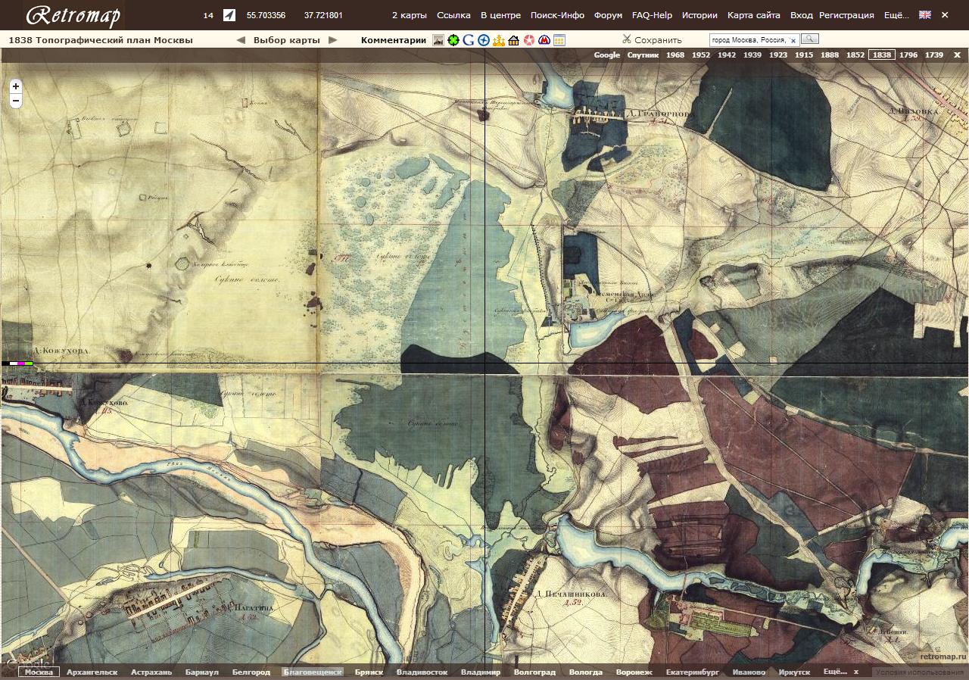Switch to 1939 map
This screenshot has height=680, width=969.
pyautogui.click(x=752, y=55)
